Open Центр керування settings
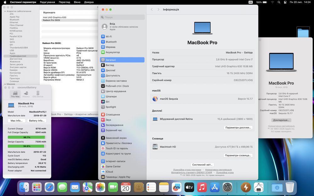Image resolution: width=314 pixels, height=196 pixels. coord(122,91)
